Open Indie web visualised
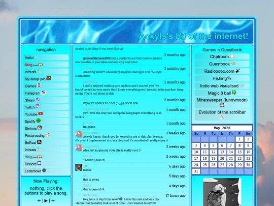The width and height of the screenshot is (274, 206). tap(222, 86)
